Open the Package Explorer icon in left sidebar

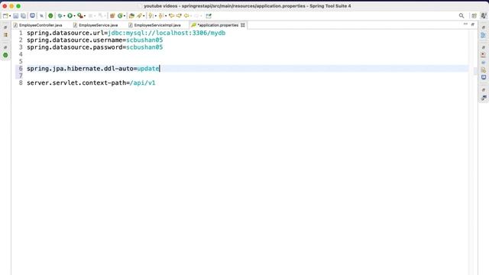pyautogui.click(x=5, y=35)
